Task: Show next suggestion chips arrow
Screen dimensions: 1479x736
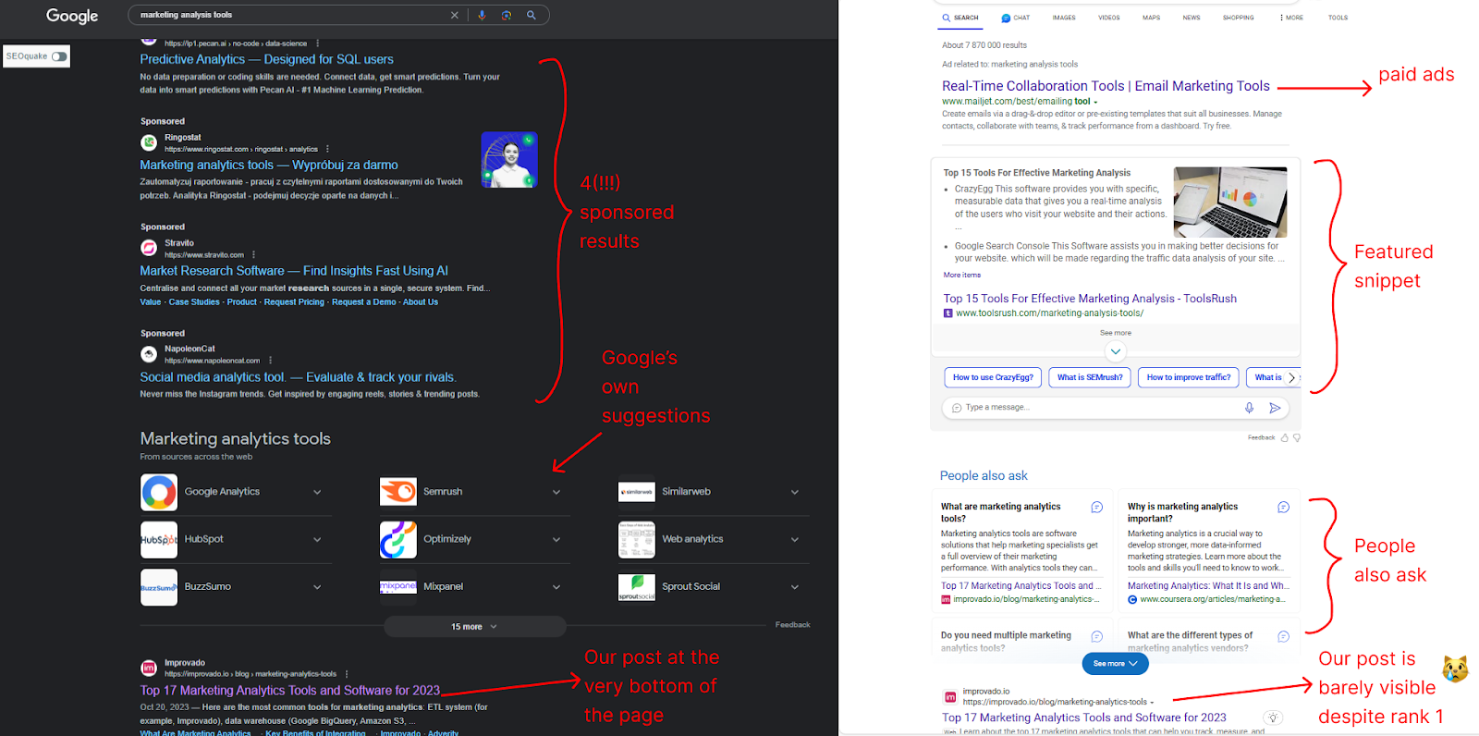Action: [1291, 377]
